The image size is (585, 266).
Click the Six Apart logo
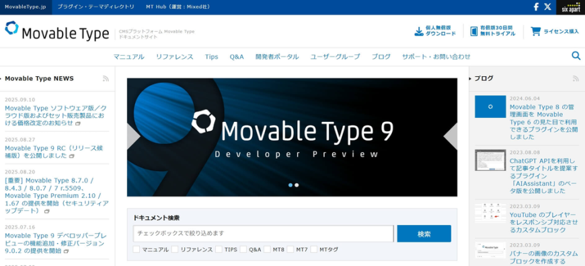tap(570, 7)
